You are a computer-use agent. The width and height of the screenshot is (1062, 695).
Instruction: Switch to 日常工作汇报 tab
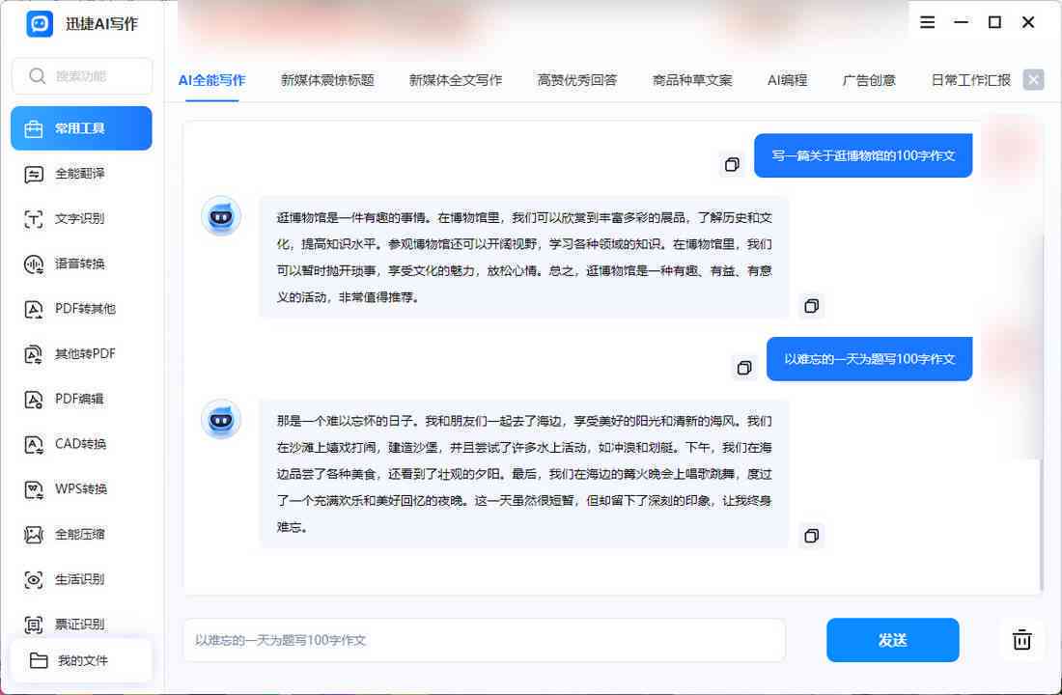971,80
